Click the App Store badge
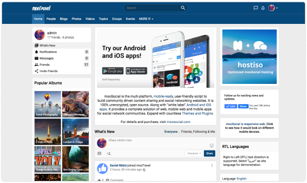Image resolution: width=307 pixels, height=183 pixels. 137,71
